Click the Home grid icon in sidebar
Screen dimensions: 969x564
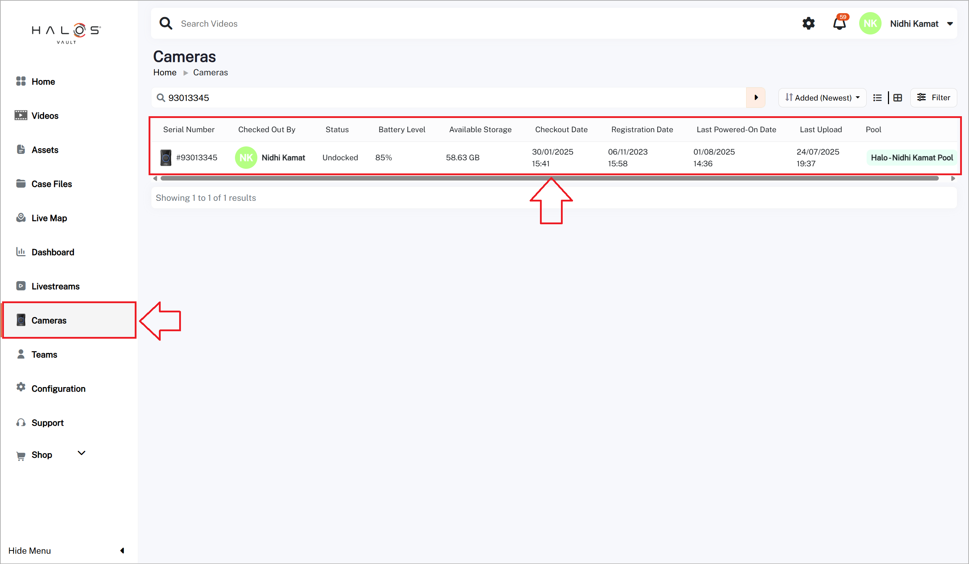[21, 81]
